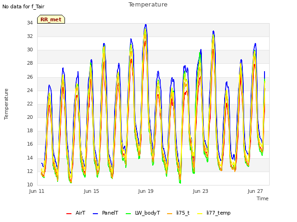
Task: Click the 34 y-axis tick label
Action: coord(30,23)
